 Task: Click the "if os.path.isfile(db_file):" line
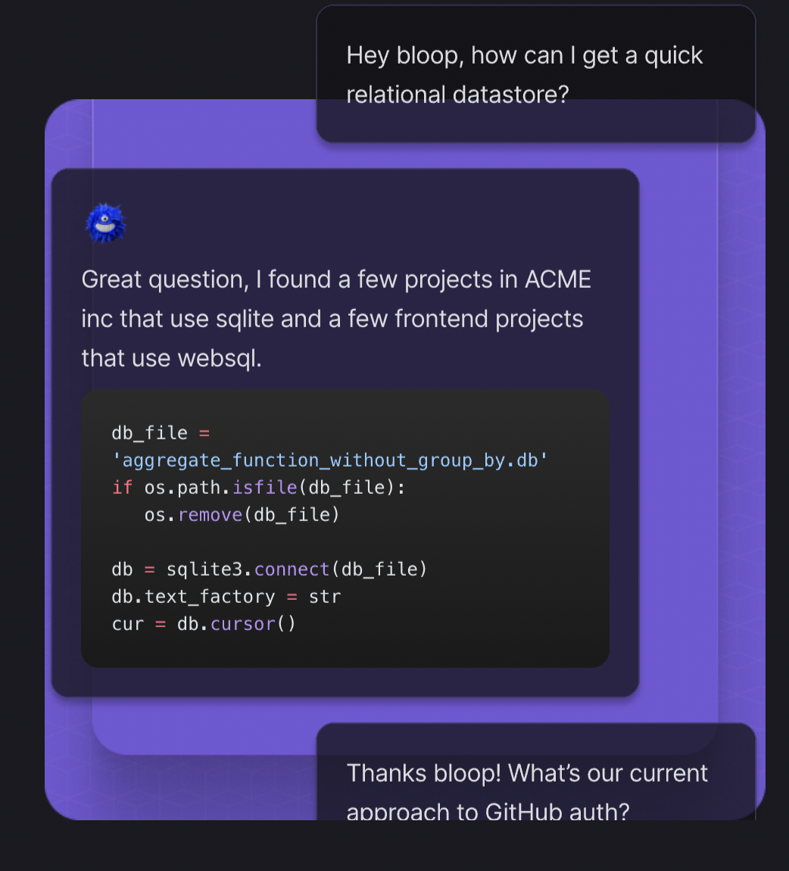(258, 488)
